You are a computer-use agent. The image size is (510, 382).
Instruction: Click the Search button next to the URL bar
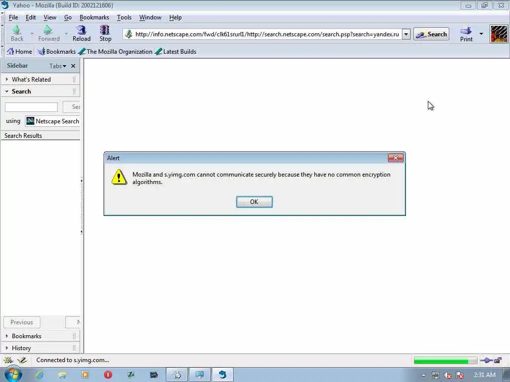pyautogui.click(x=431, y=34)
